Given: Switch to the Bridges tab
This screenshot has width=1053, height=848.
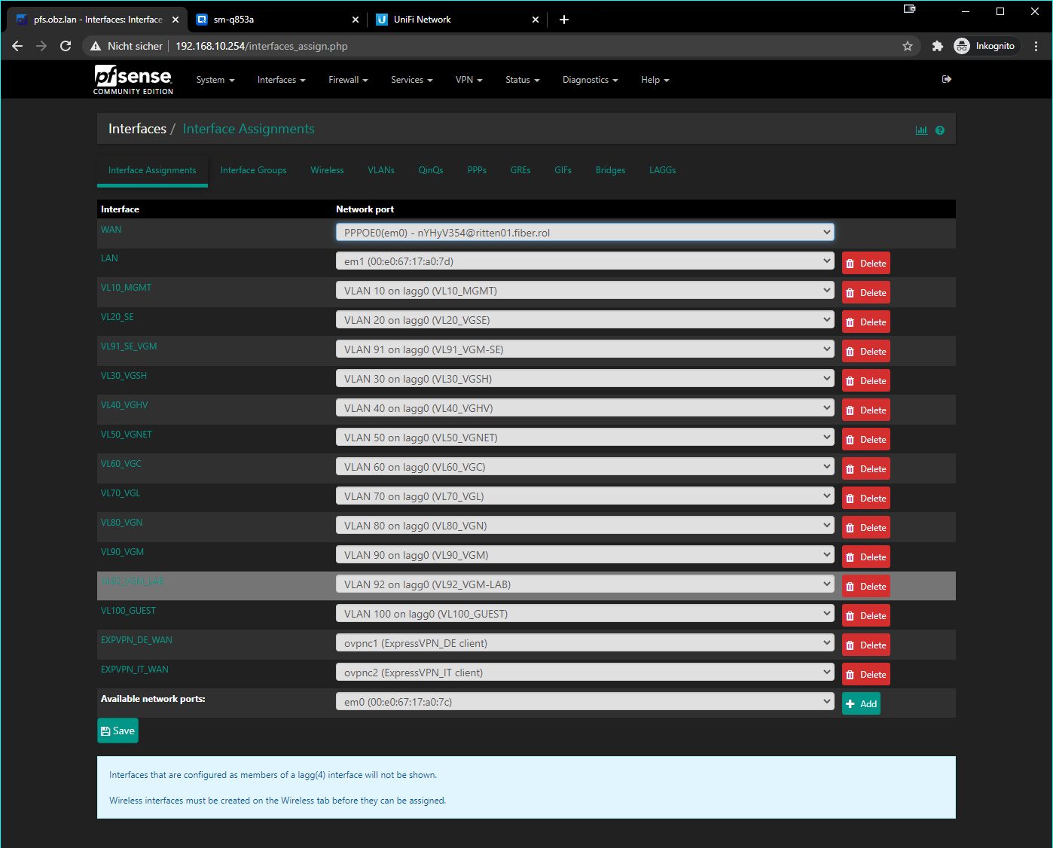Looking at the screenshot, I should tap(611, 170).
